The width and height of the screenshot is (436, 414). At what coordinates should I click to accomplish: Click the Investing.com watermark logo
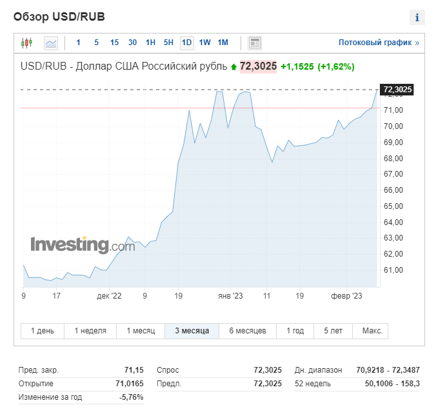[x=83, y=245]
